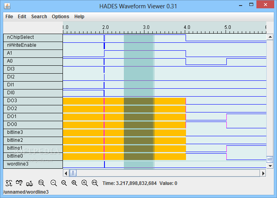This screenshot has width=277, height=198.
Task: Select the nChipSelect signal label
Action: (33, 38)
